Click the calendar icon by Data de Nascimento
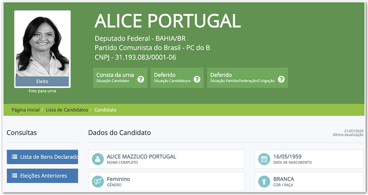 [264, 159]
